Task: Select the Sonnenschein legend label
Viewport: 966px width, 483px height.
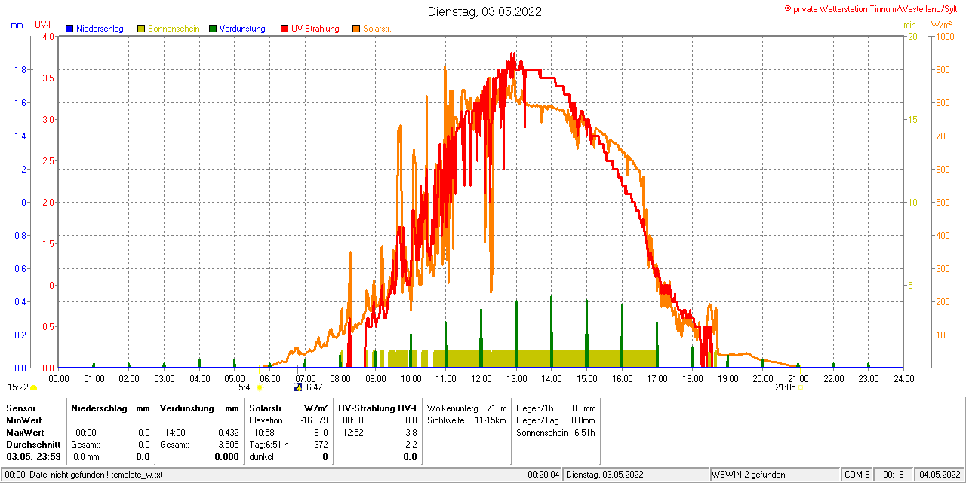Action: tap(174, 29)
